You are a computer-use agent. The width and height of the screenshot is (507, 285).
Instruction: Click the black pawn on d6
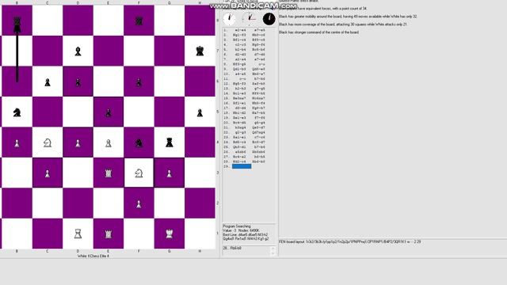click(78, 82)
